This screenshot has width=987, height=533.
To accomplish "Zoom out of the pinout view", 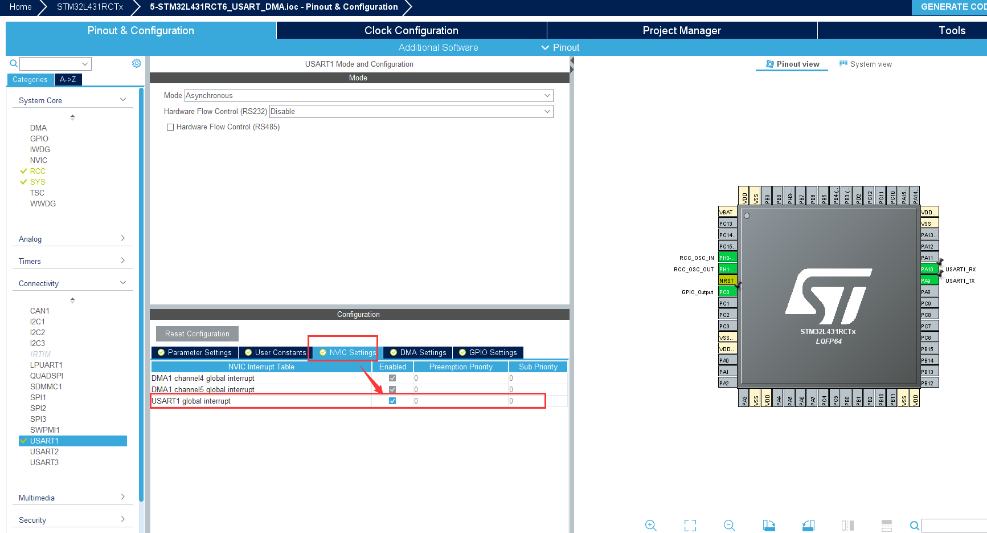I will tap(729, 525).
